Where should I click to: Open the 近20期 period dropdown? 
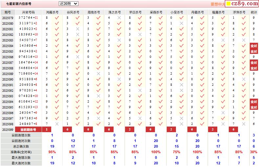click(68, 4)
